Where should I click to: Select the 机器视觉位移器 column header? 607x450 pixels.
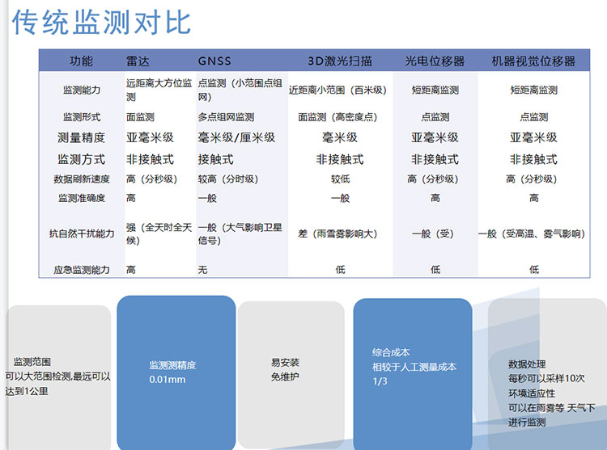(533, 61)
